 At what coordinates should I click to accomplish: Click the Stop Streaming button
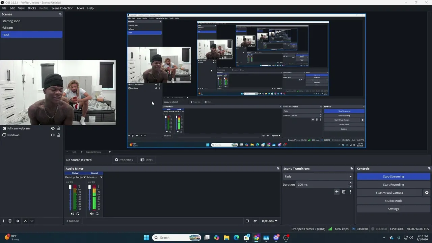click(x=394, y=177)
